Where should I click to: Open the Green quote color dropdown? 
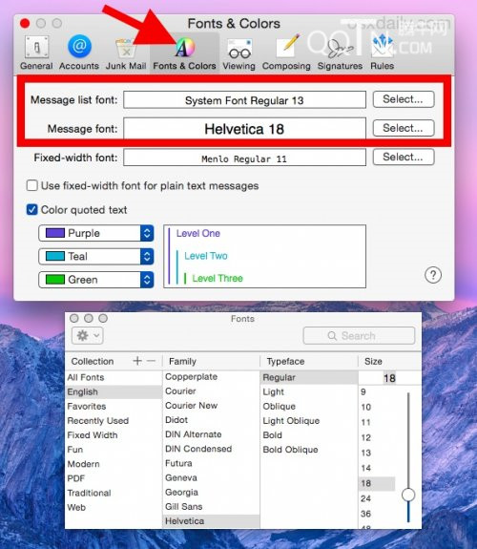pyautogui.click(x=96, y=280)
